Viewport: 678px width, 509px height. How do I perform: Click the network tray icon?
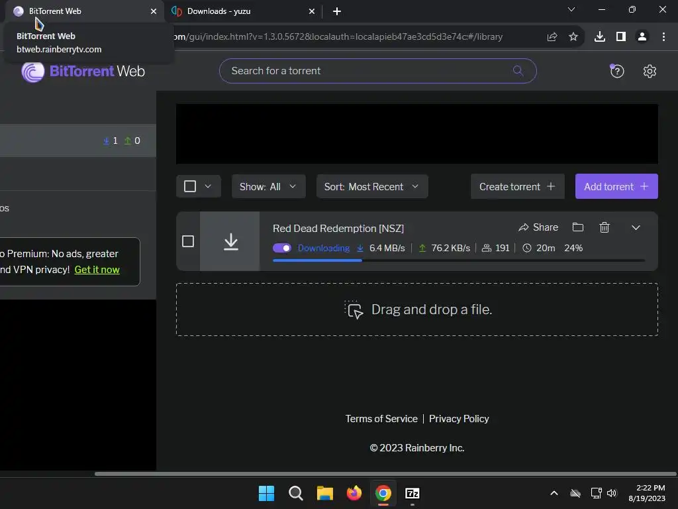[x=597, y=493]
